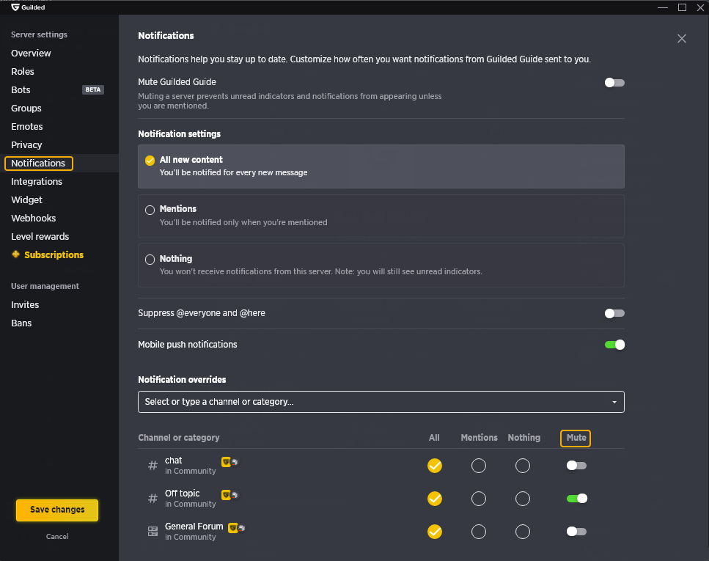Click the forum icon next to General Forum
This screenshot has width=709, height=561.
153,531
